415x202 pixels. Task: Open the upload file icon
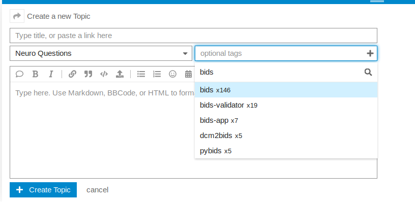(120, 74)
